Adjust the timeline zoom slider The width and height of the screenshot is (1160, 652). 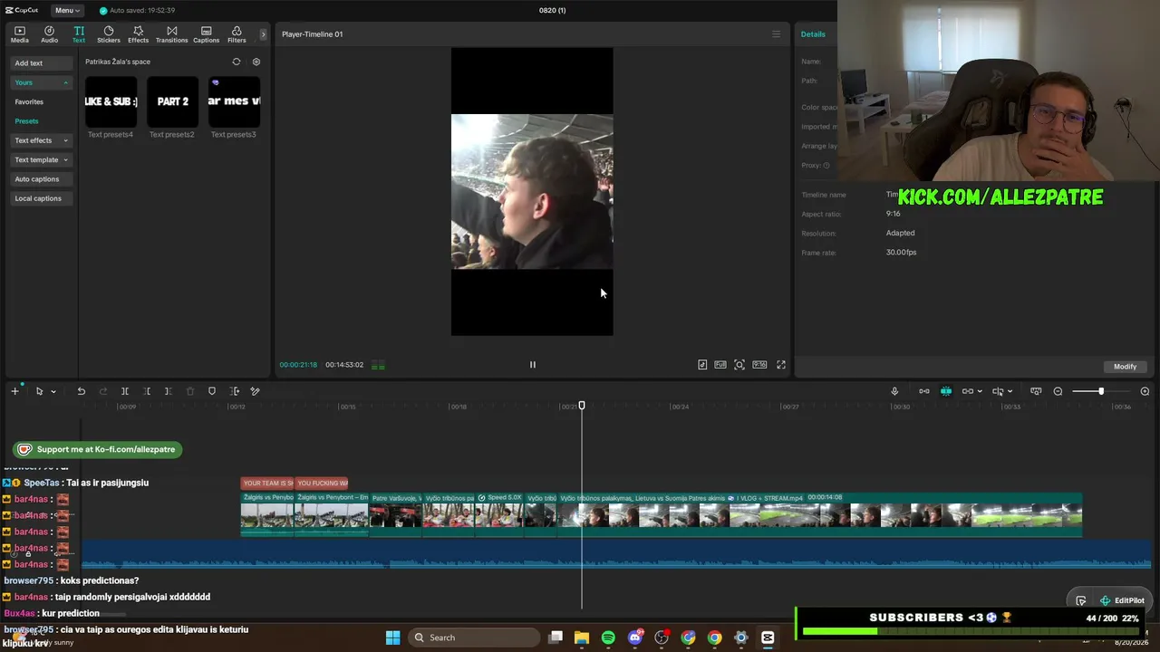pos(1100,391)
